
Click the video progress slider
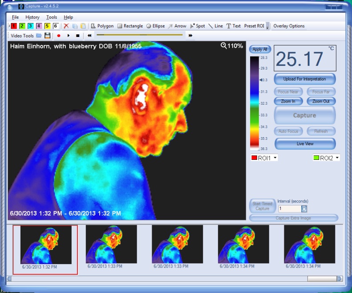140,35
